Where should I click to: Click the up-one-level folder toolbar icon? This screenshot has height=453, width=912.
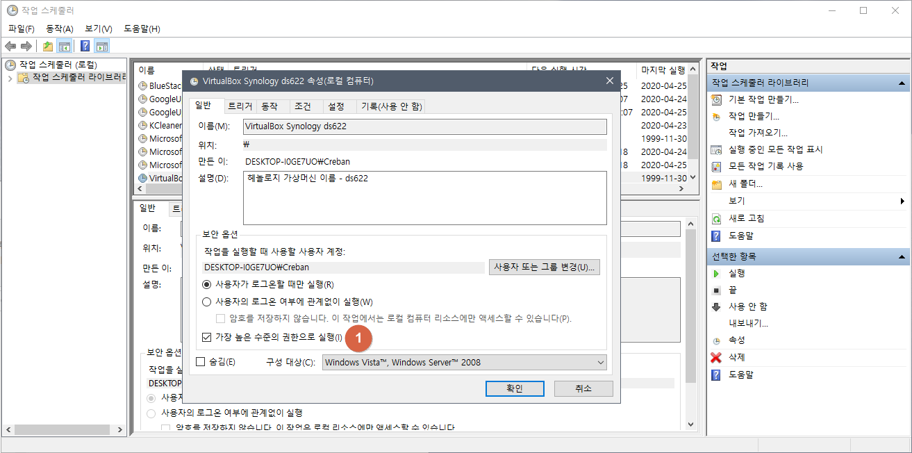[47, 46]
